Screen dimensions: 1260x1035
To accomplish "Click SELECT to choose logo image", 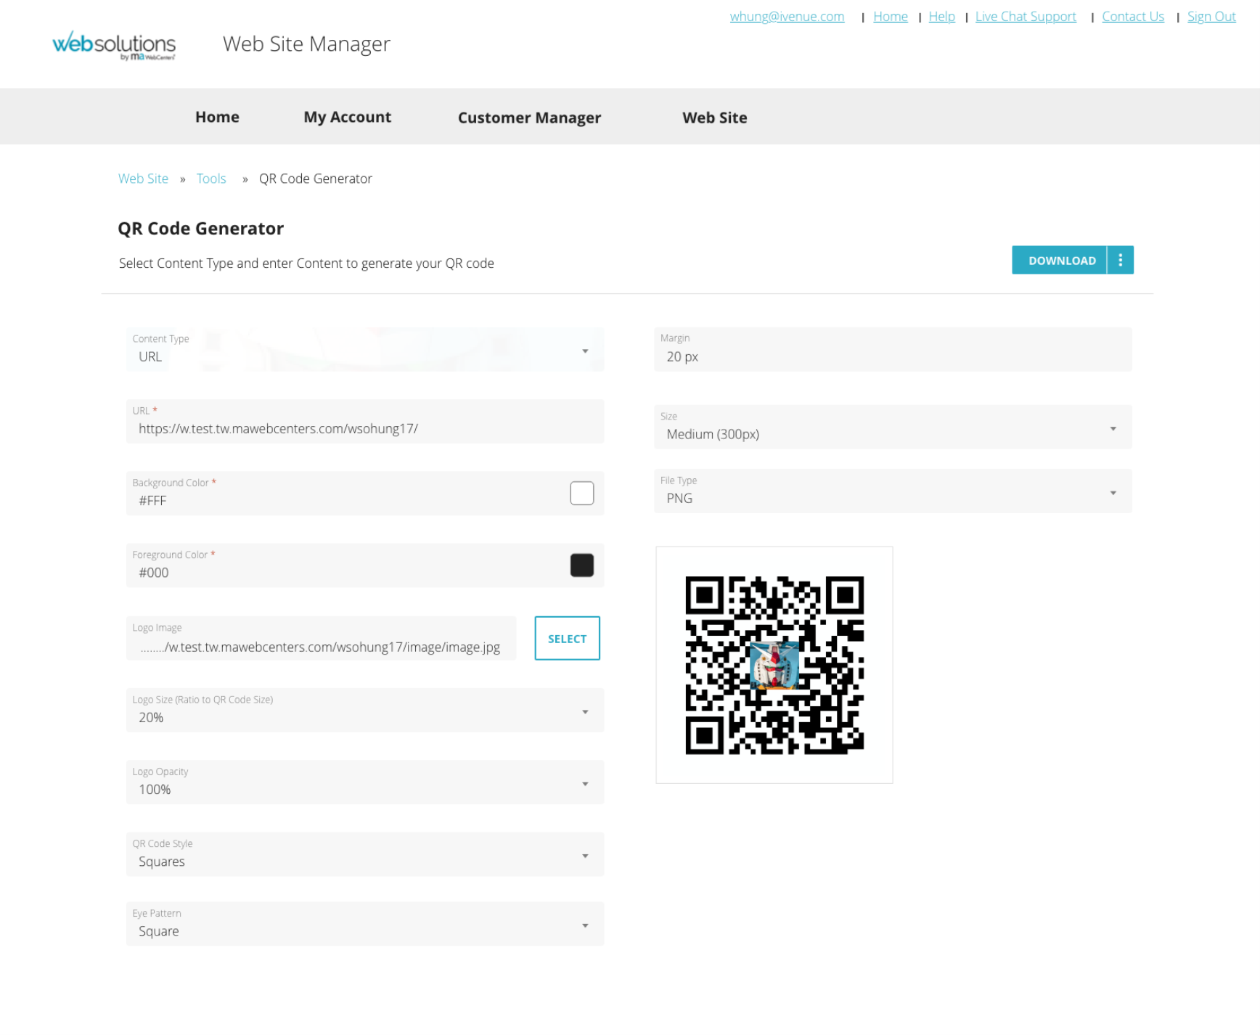I will [x=567, y=638].
